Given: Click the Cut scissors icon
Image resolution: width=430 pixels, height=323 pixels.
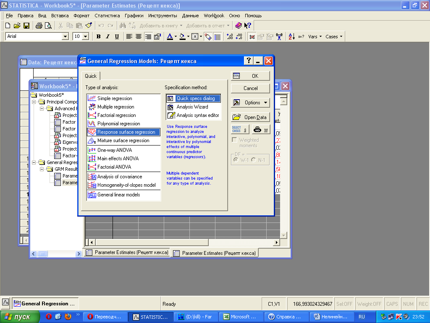Looking at the screenshot, I should pos(60,26).
